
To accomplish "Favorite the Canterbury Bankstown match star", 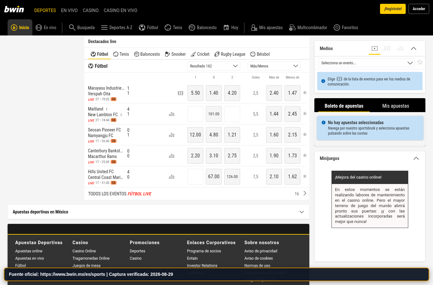I will tap(305, 155).
